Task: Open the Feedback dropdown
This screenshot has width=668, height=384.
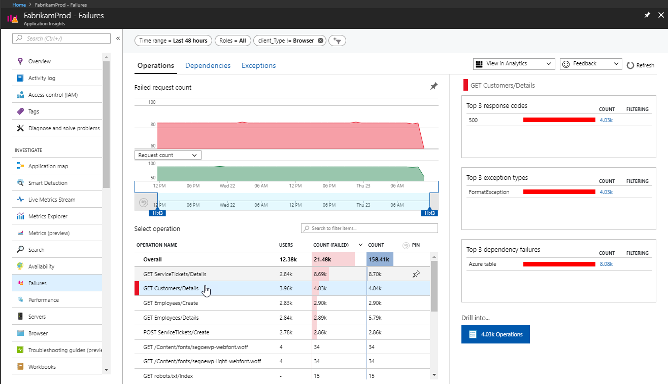Action: coord(590,64)
